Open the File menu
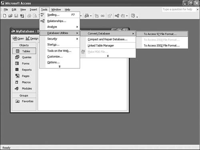The image size is (200, 150). [6, 10]
